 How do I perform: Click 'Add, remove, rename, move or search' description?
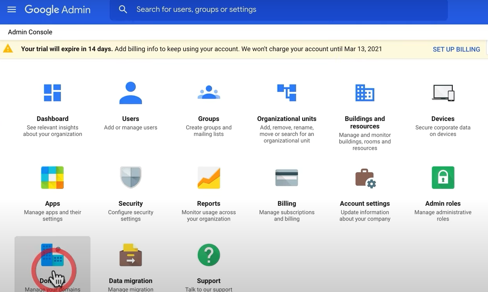pyautogui.click(x=287, y=134)
